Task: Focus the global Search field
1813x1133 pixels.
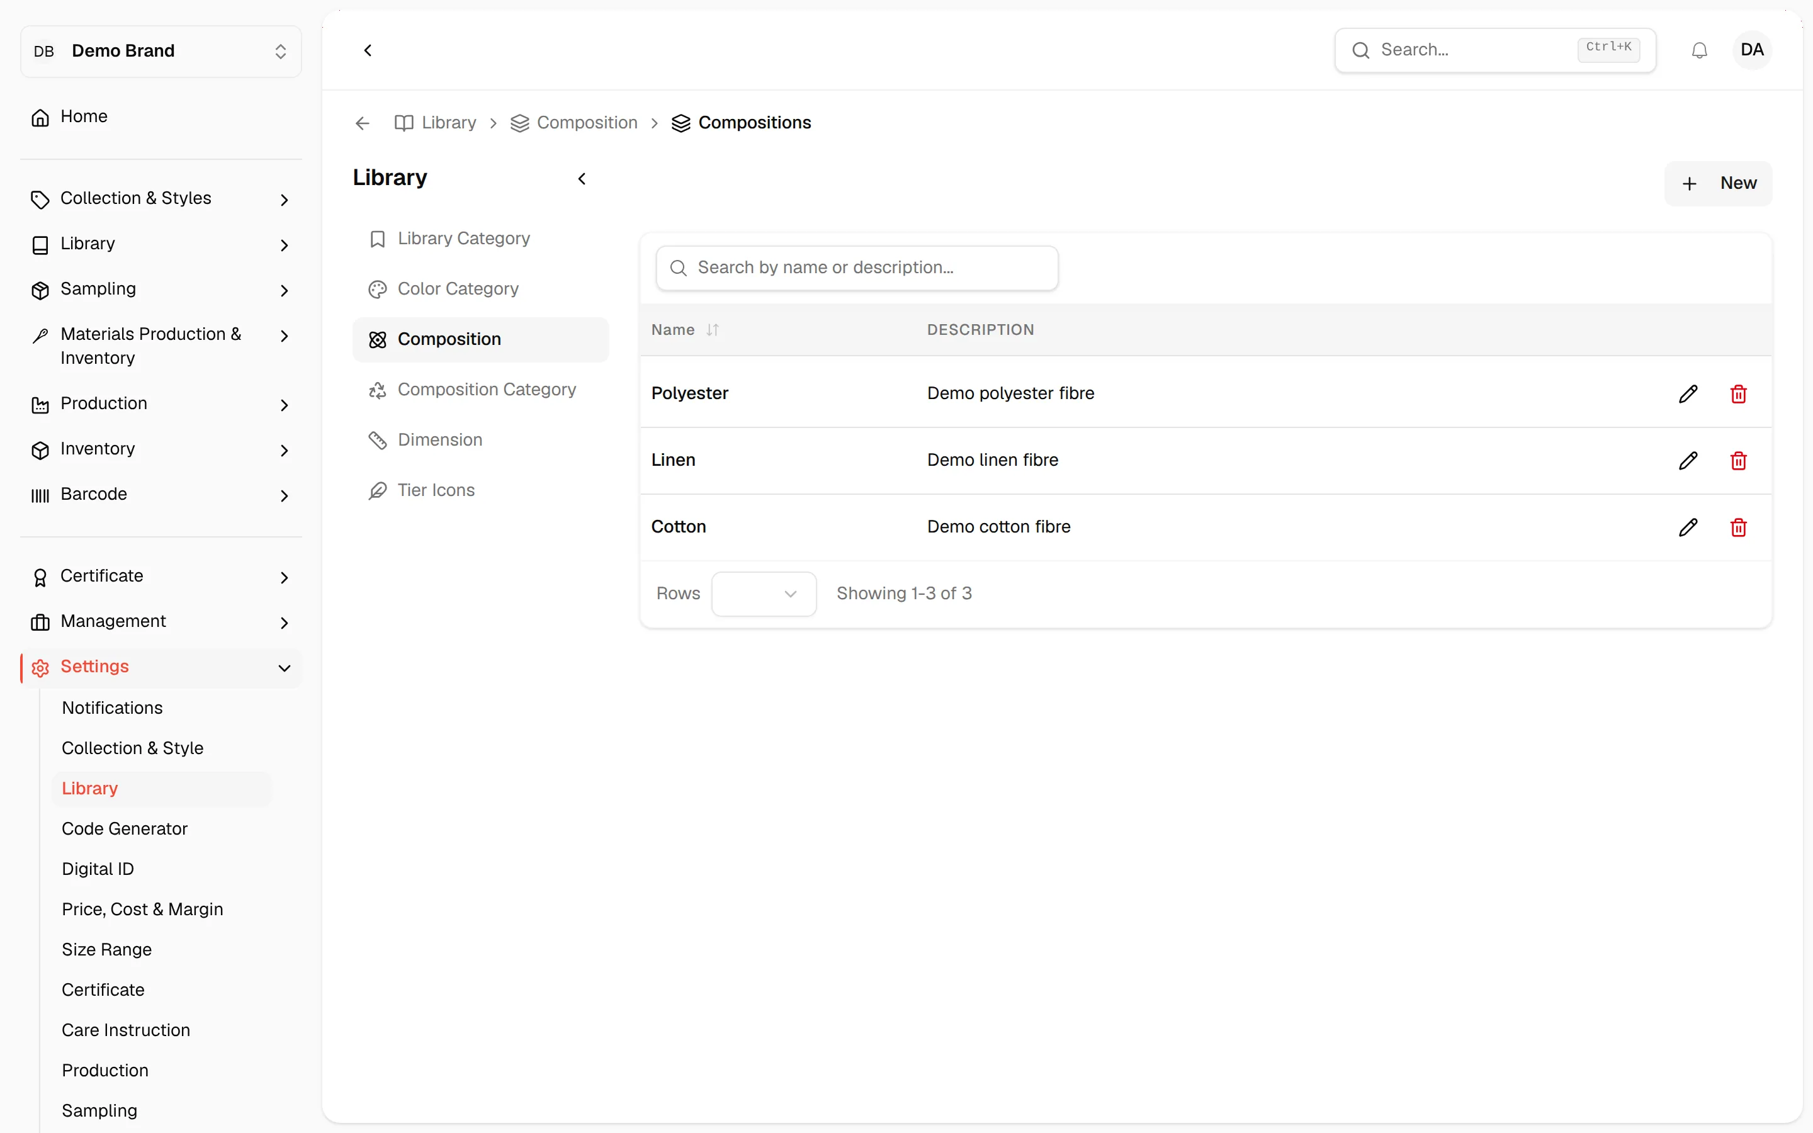Action: click(1494, 50)
